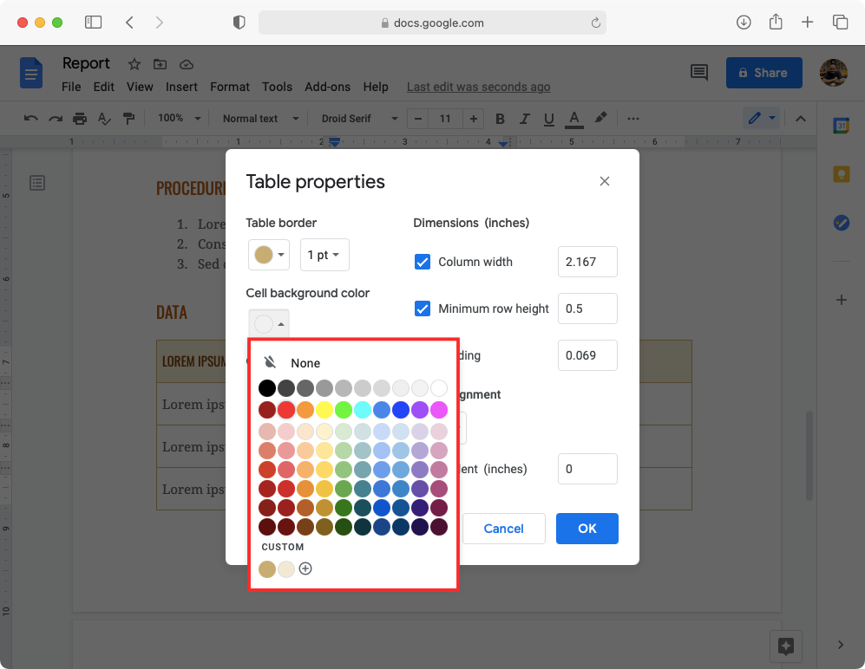Open Google Tasks from the side panel
Viewport: 865px width, 669px height.
841,223
